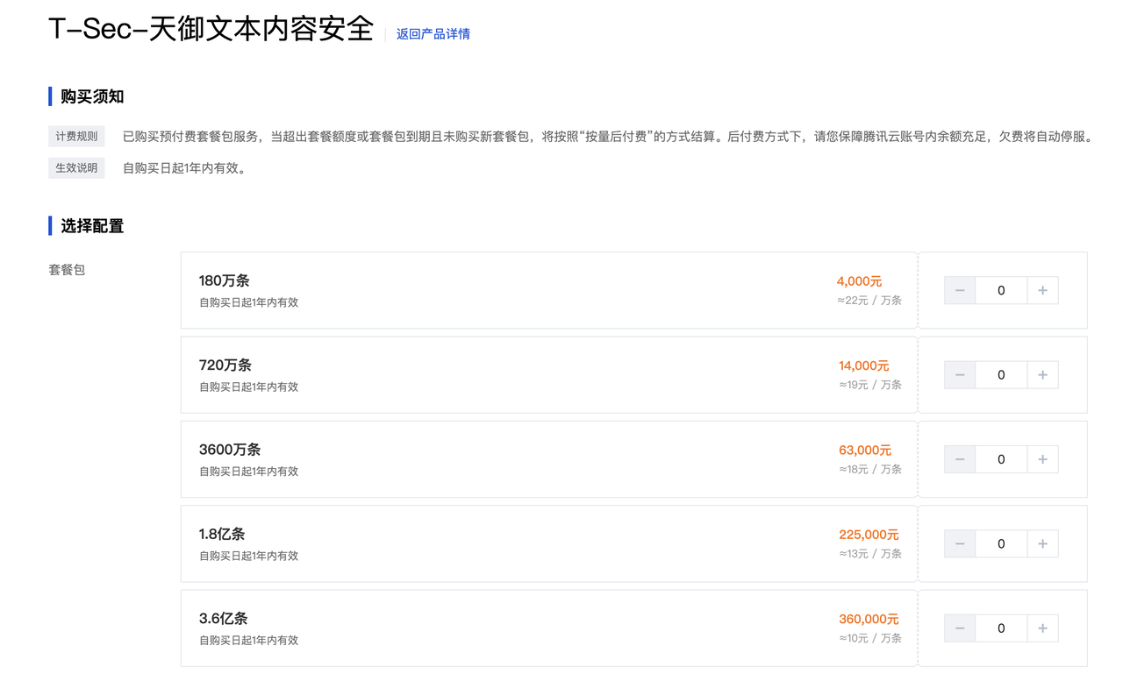
Task: Increase quantity for 3600万条 package
Action: pos(1042,459)
